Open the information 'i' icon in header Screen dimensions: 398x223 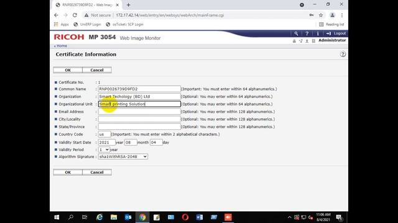click(x=318, y=33)
